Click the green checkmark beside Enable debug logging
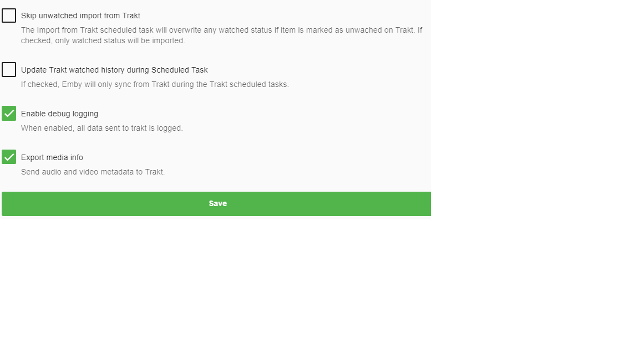The height and width of the screenshot is (359, 639). [x=9, y=114]
